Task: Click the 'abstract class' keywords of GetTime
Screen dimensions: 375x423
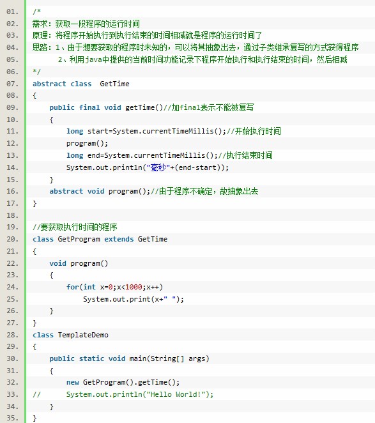Action: [x=62, y=84]
